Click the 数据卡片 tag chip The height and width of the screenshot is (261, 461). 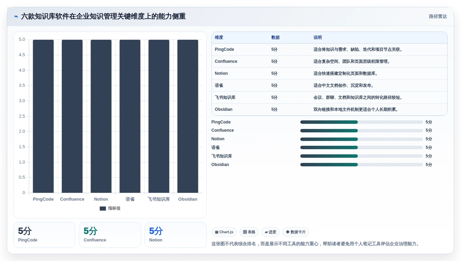[x=296, y=232]
